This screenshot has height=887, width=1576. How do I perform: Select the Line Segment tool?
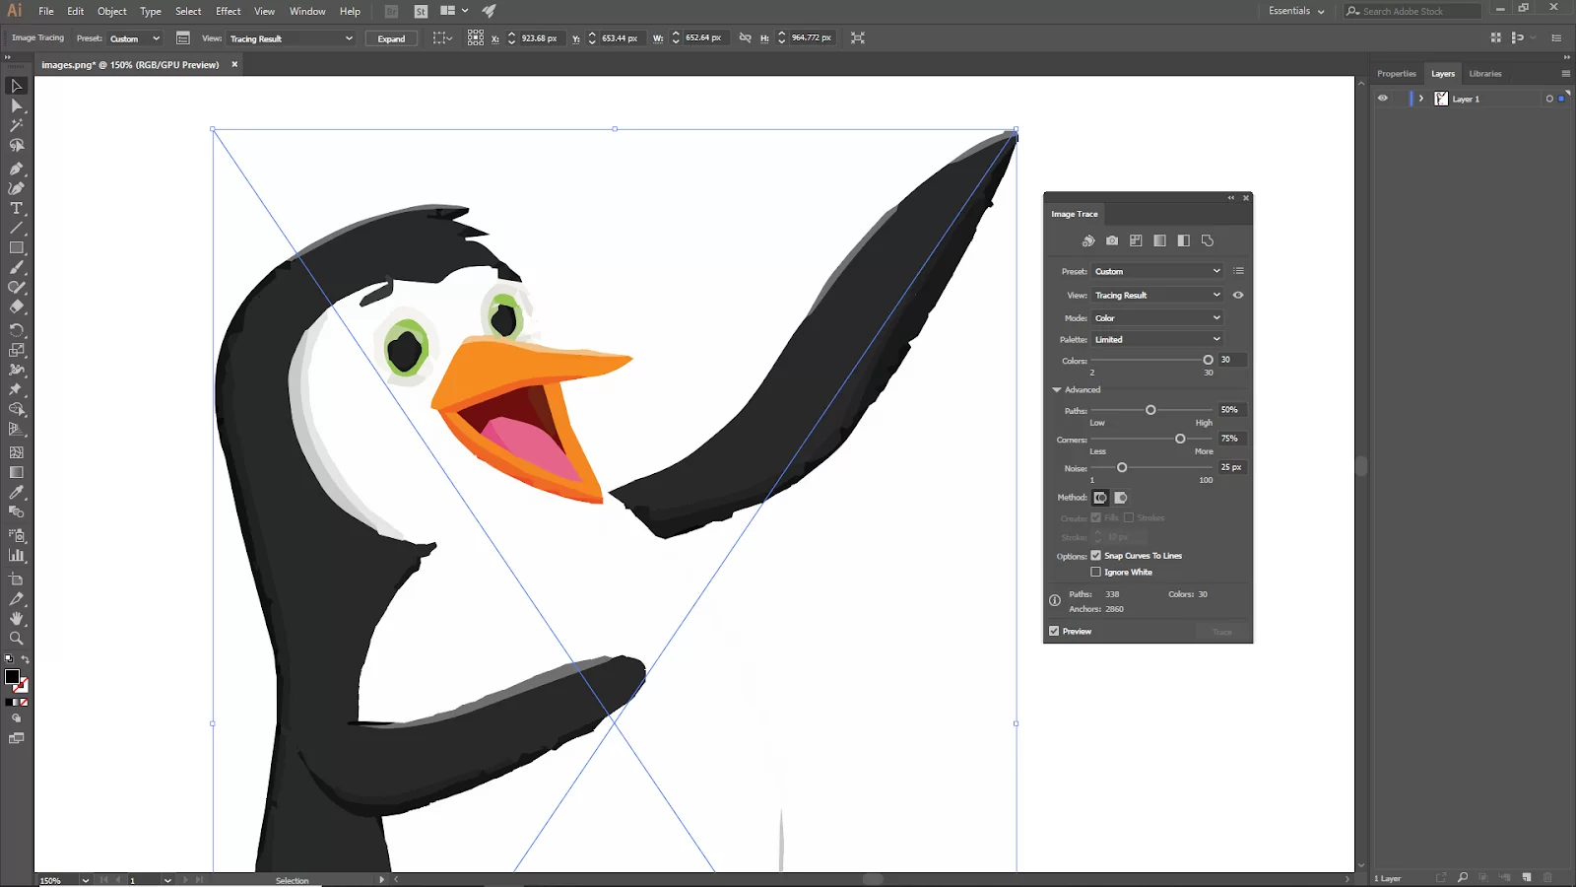point(16,228)
